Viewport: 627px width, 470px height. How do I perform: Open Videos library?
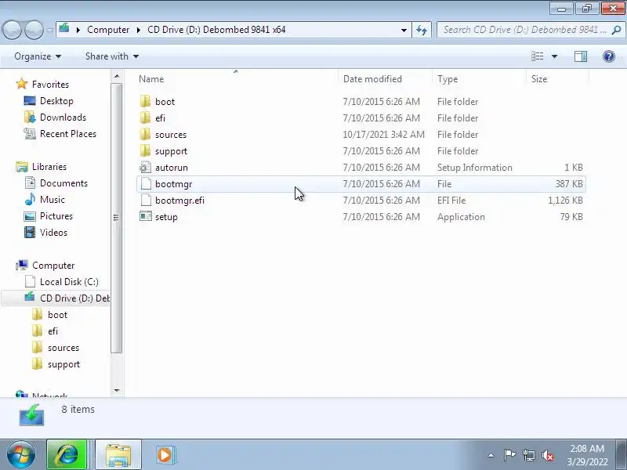click(53, 232)
